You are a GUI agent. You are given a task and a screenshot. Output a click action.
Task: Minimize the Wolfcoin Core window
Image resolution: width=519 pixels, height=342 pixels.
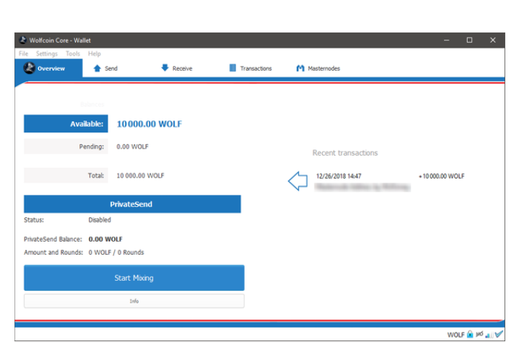pyautogui.click(x=447, y=40)
